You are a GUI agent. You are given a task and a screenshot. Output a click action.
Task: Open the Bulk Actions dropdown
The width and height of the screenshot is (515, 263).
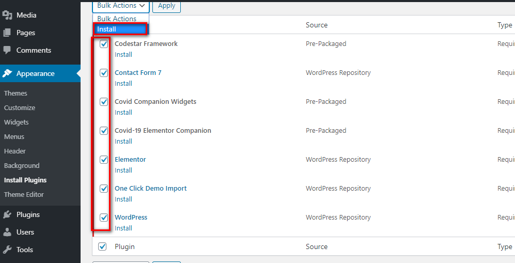[x=121, y=6]
